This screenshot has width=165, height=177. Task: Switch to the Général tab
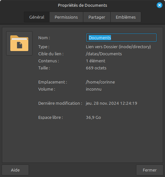[x=37, y=17]
